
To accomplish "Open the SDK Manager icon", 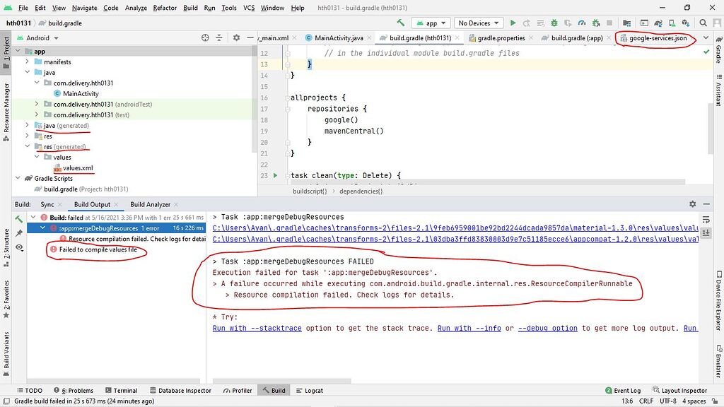I will click(x=685, y=23).
